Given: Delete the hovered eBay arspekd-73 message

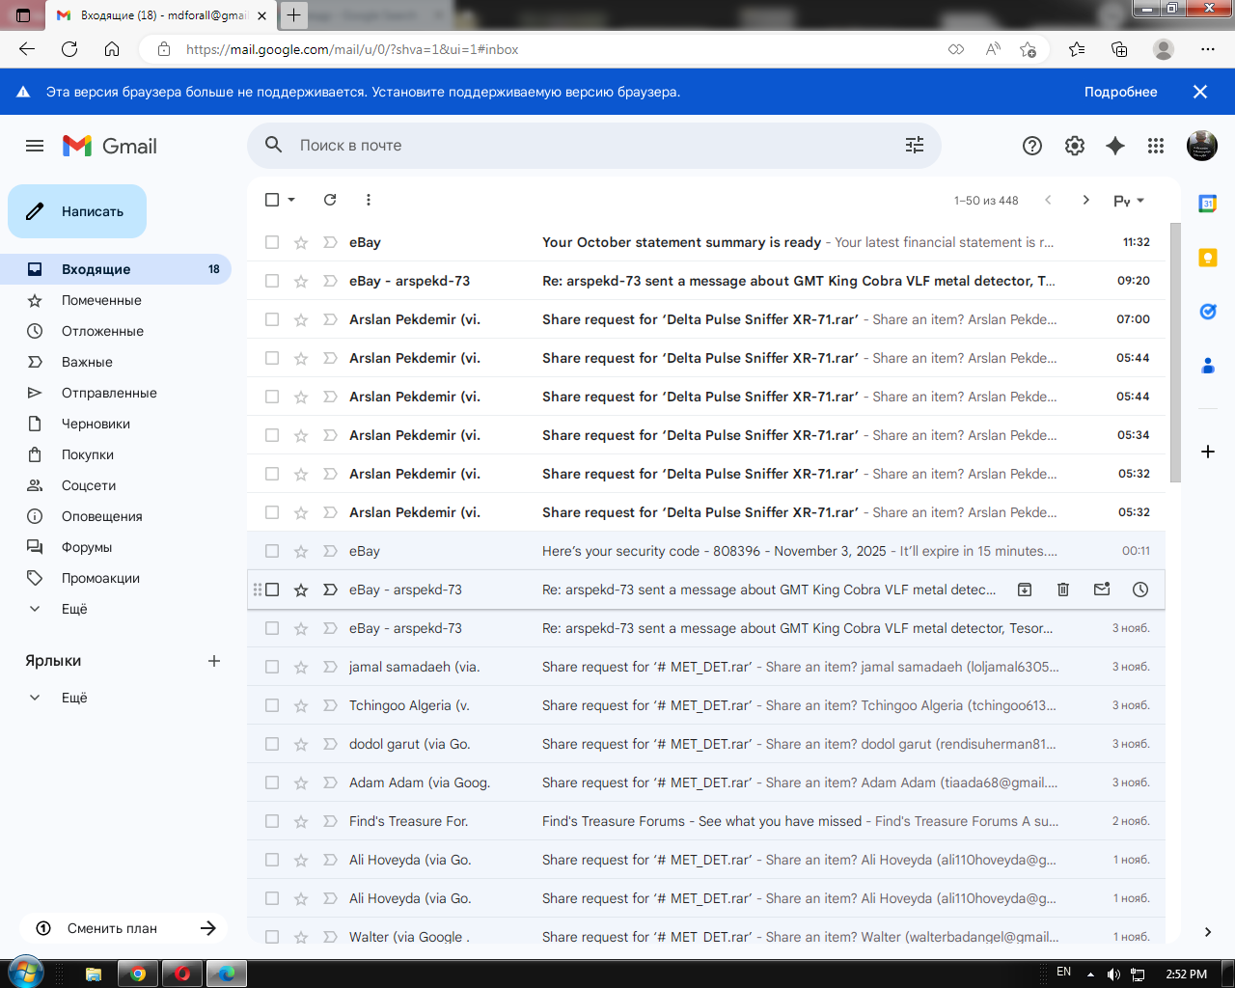Looking at the screenshot, I should (1063, 590).
